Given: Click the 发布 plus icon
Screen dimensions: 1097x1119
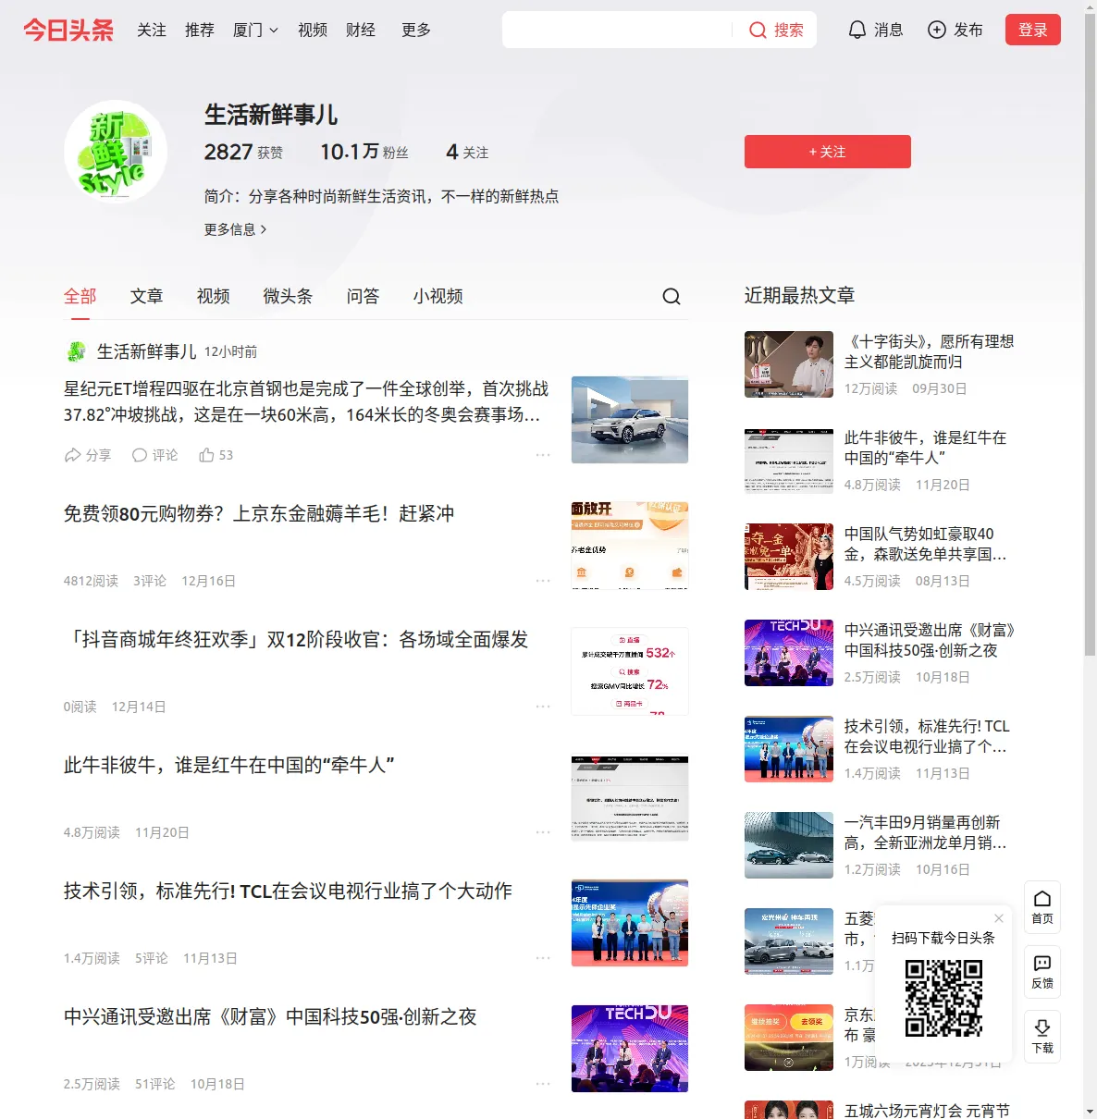Looking at the screenshot, I should coord(937,31).
